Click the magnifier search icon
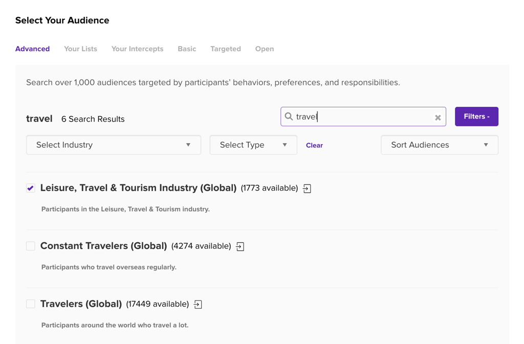Viewport: 524px width, 344px height. pyautogui.click(x=289, y=117)
